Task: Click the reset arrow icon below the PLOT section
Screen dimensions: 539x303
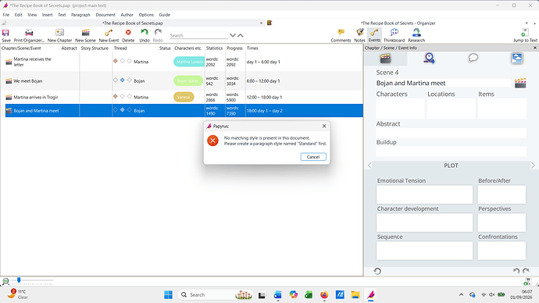Action: (377, 271)
